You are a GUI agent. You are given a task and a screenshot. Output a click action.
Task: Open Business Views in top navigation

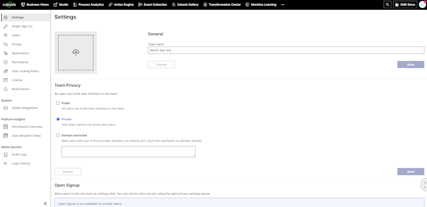(x=35, y=5)
